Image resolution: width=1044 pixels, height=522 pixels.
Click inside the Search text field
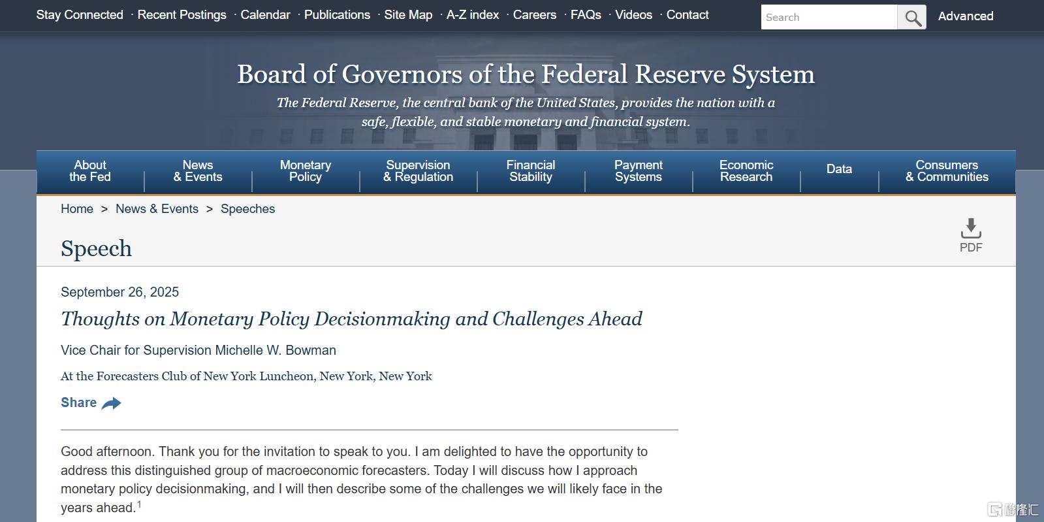[829, 17]
